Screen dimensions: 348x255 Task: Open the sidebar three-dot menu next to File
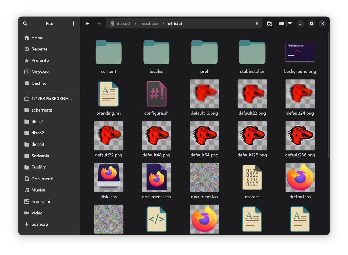tap(73, 24)
